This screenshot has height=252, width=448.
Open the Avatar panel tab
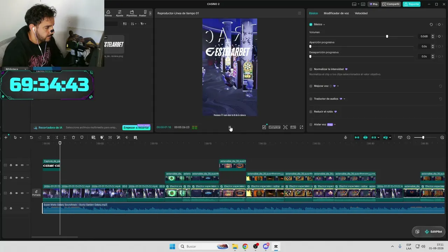pos(142,13)
